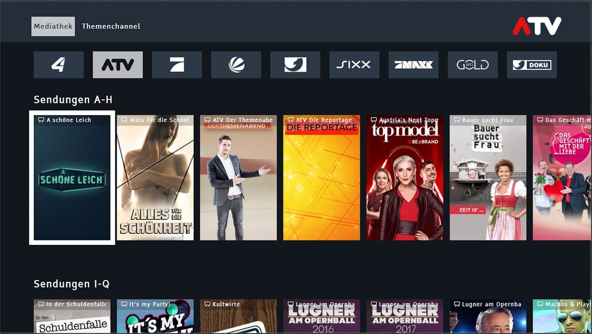Screen dimensions: 592x334
Task: Click the Sendungen A-H heading
Action: pyautogui.click(x=73, y=99)
